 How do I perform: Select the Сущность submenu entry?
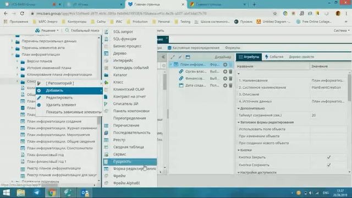click(x=130, y=161)
